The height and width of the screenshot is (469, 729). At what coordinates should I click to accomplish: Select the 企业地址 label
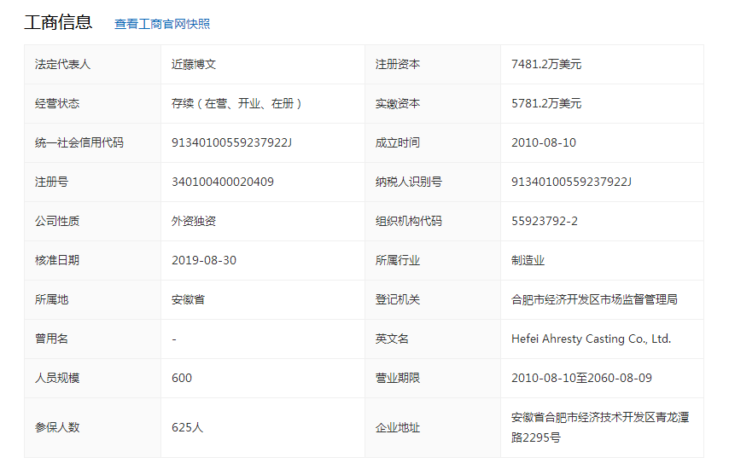398,427
